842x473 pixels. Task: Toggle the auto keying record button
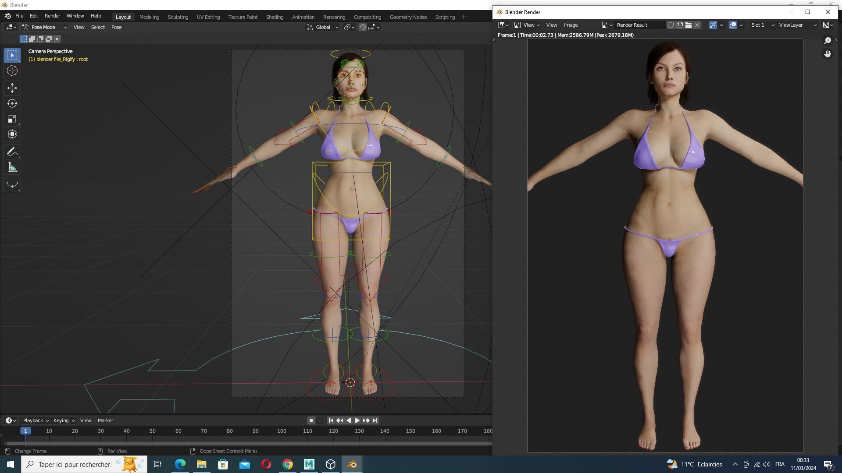(x=311, y=420)
